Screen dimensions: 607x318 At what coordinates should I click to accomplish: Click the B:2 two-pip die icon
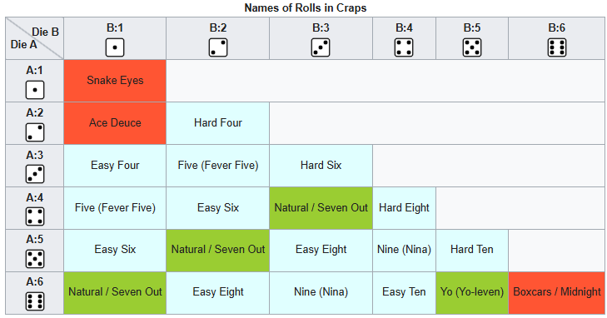(x=218, y=47)
